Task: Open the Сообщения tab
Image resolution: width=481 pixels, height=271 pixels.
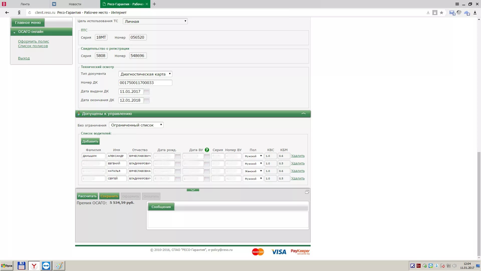Action: point(161,207)
